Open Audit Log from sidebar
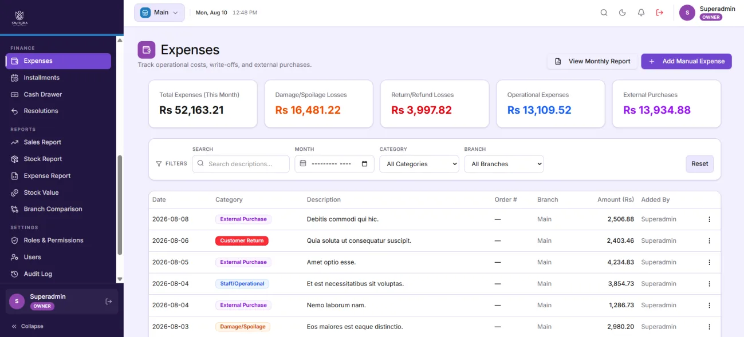744x337 pixels. [58, 274]
